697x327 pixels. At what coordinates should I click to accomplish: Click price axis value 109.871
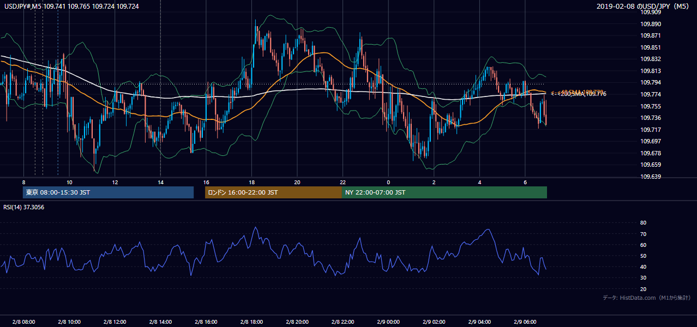tap(651, 35)
